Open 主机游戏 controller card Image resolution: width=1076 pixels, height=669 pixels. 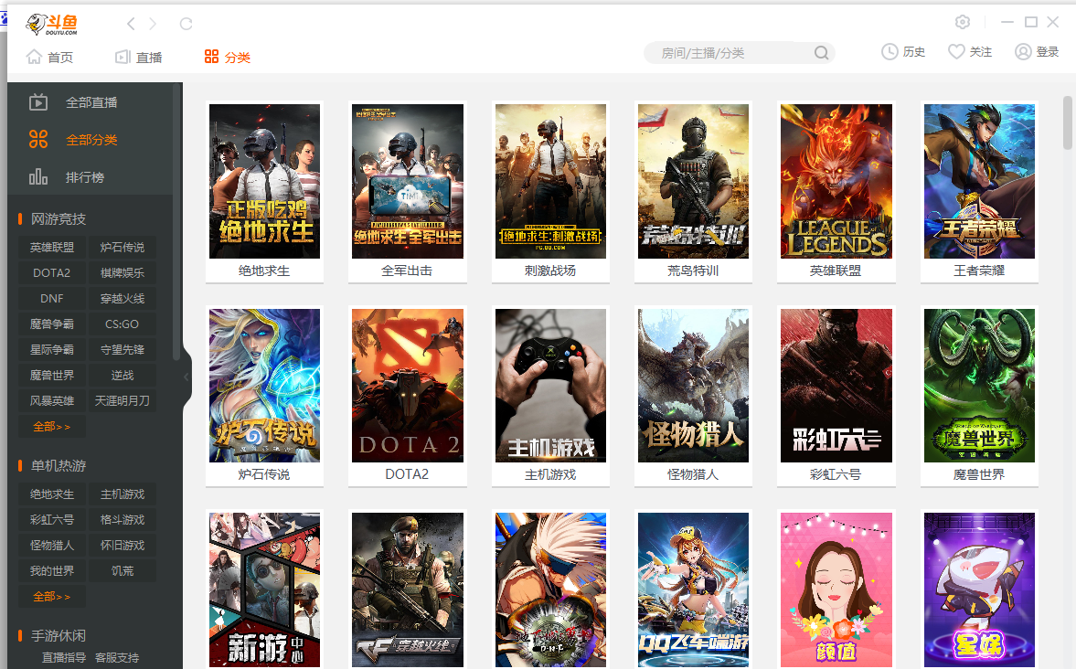(550, 396)
